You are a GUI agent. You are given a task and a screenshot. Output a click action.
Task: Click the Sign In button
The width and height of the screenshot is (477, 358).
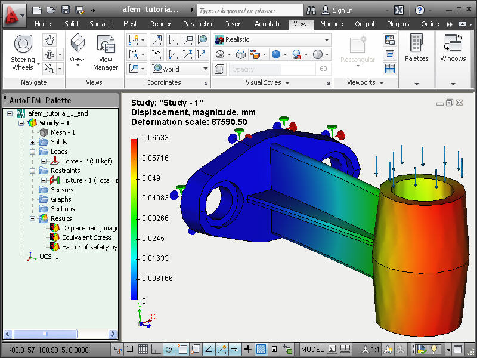(337, 10)
